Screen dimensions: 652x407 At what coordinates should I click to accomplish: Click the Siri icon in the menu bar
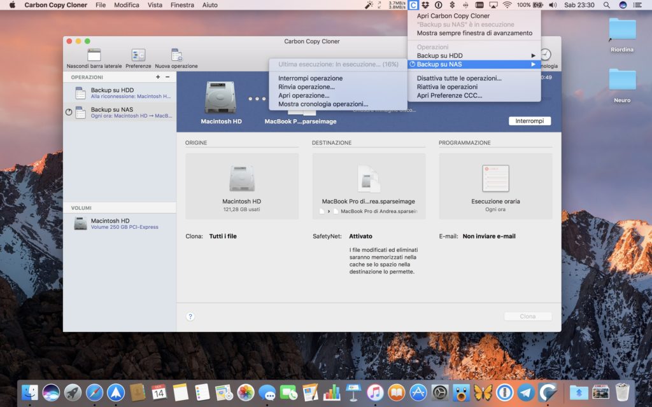[623, 5]
